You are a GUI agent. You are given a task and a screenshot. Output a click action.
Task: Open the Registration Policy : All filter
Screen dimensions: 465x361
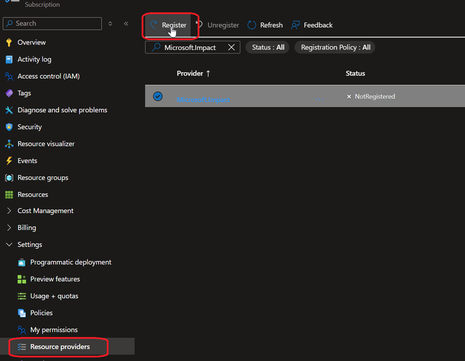click(335, 47)
